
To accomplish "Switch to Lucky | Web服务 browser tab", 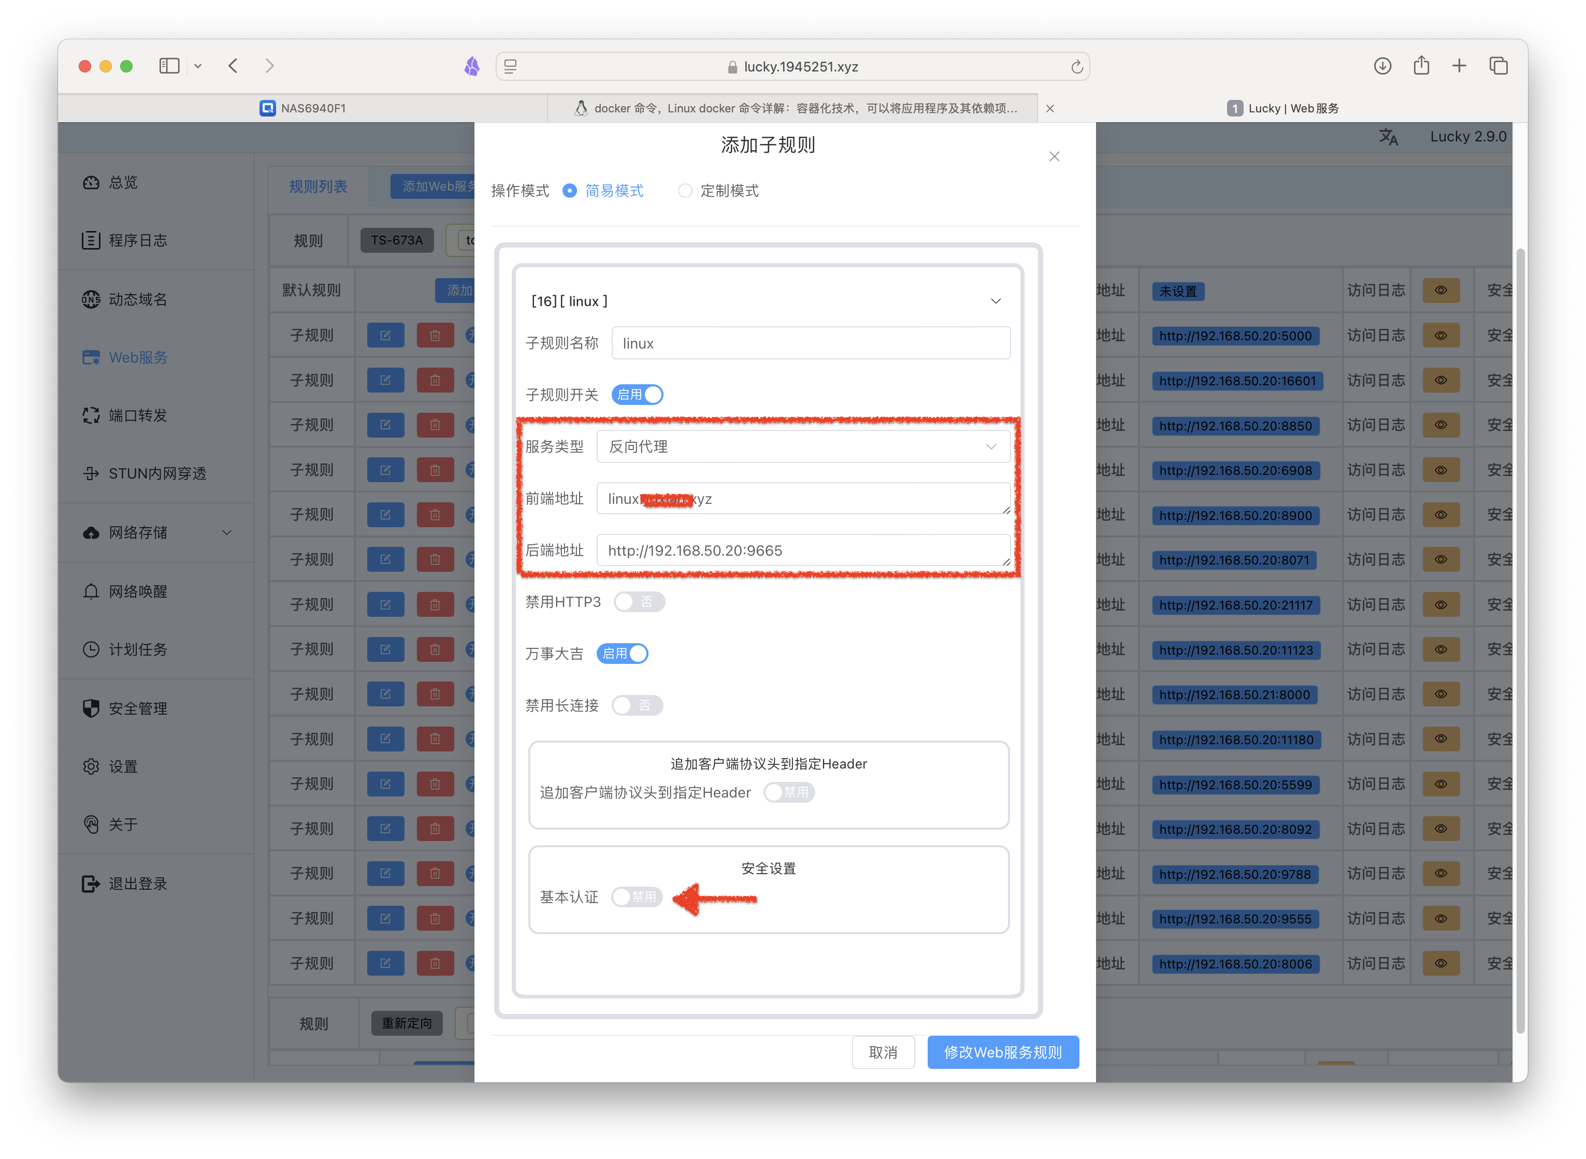I will coord(1283,108).
